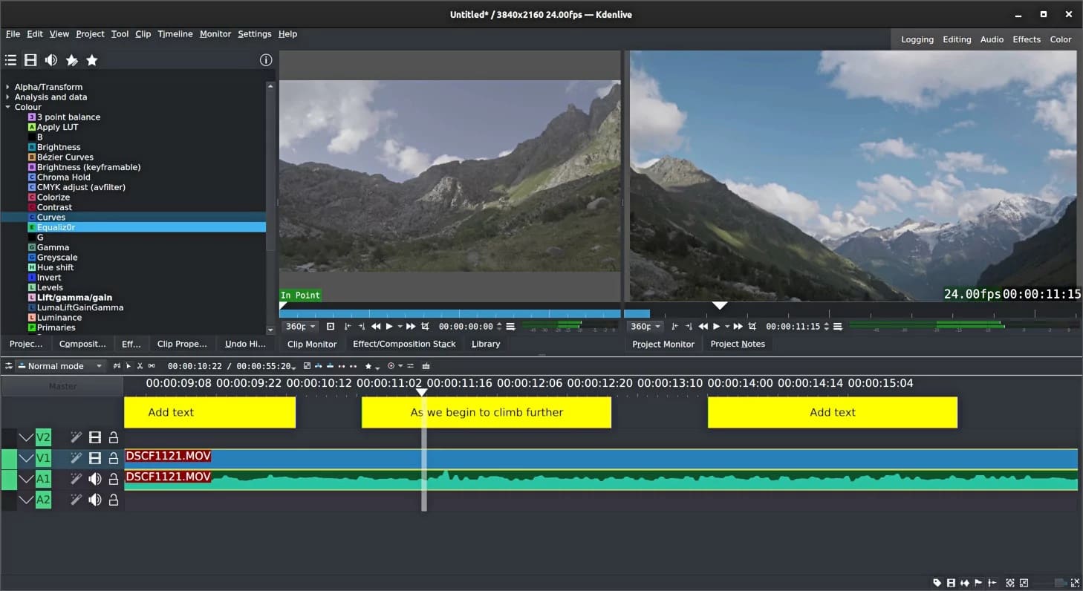Select the Lift/gamma/gain effect

(74, 298)
